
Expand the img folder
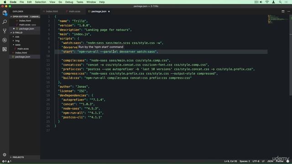click(x=17, y=41)
